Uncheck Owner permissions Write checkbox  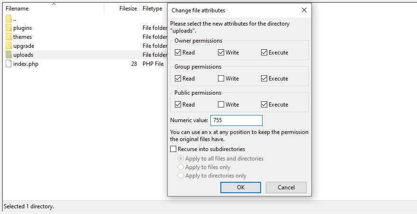click(x=221, y=53)
